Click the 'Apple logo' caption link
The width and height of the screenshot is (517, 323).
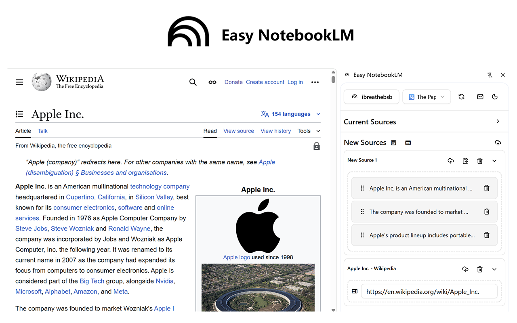coord(236,257)
